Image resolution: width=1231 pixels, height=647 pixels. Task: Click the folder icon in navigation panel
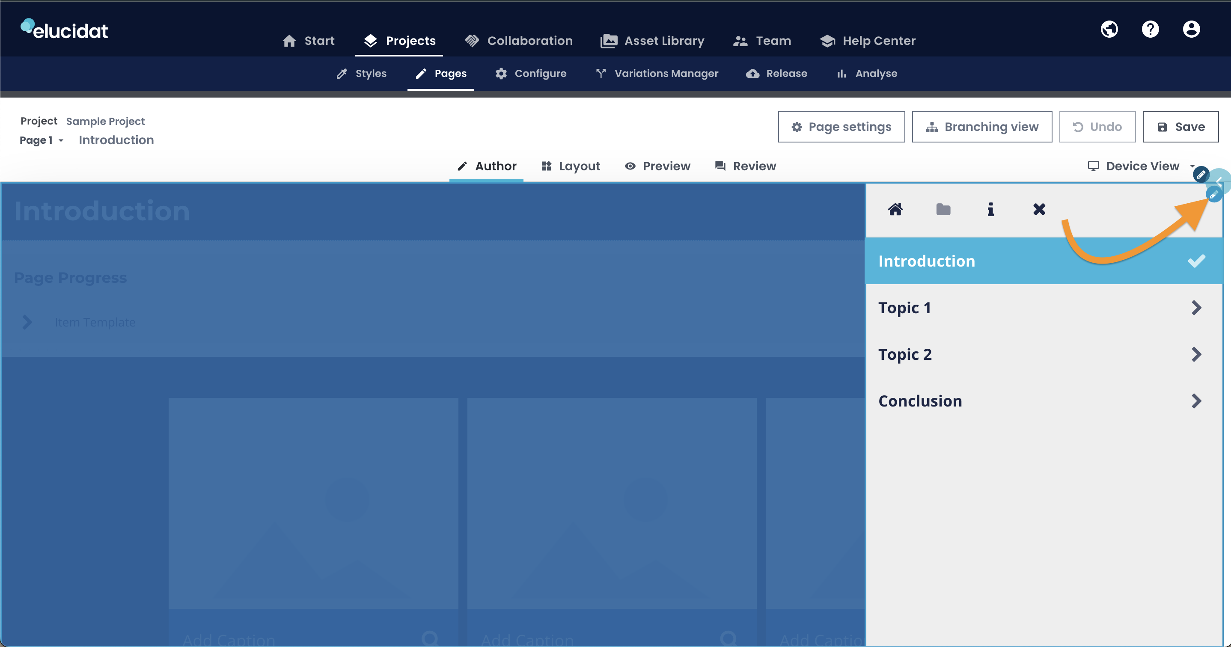click(943, 209)
